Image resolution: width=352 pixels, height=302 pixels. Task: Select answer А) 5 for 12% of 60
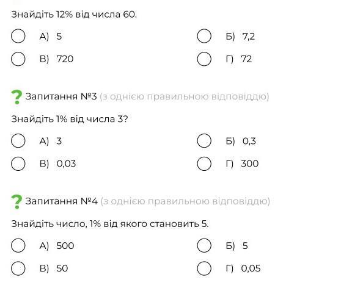click(18, 36)
